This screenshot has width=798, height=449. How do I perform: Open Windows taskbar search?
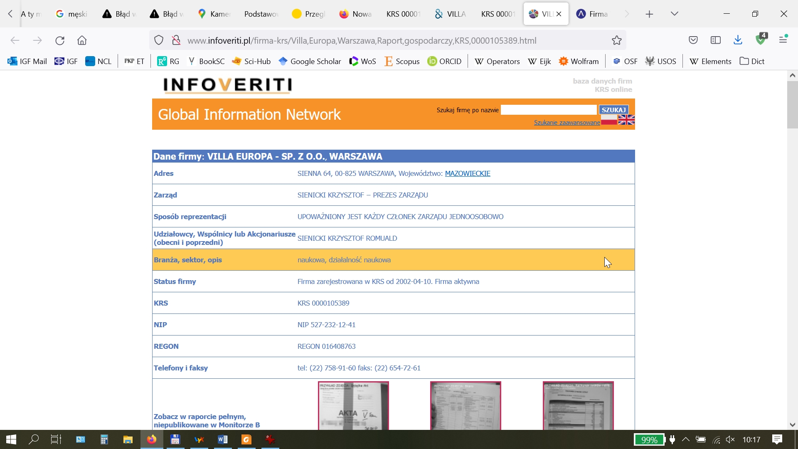pos(34,439)
